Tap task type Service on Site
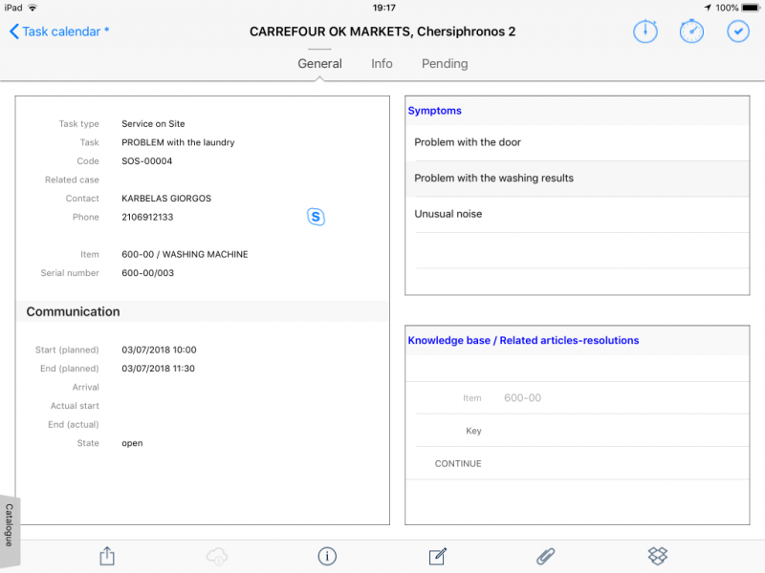The height and width of the screenshot is (573, 765). 153,124
